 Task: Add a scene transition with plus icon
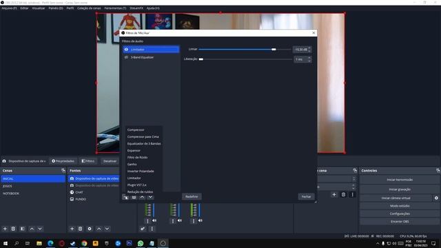point(334,194)
